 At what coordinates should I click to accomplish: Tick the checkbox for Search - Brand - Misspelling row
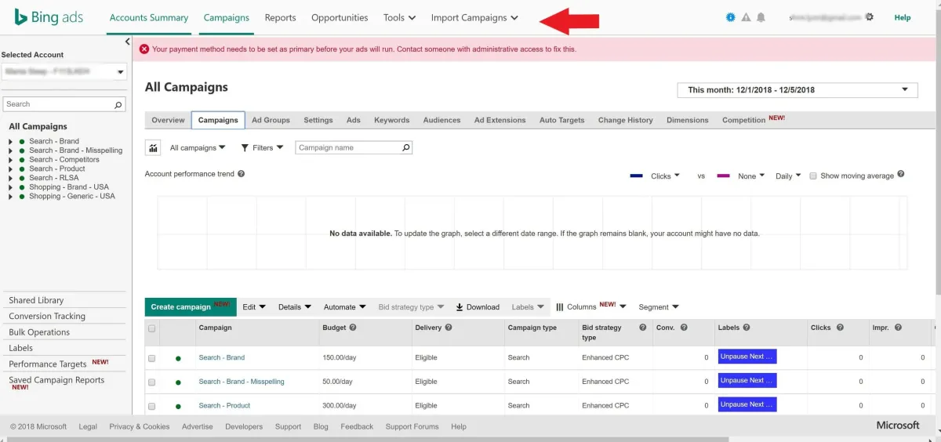pos(152,382)
